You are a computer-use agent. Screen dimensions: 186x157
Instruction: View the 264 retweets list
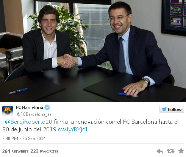pyautogui.click(x=15, y=151)
